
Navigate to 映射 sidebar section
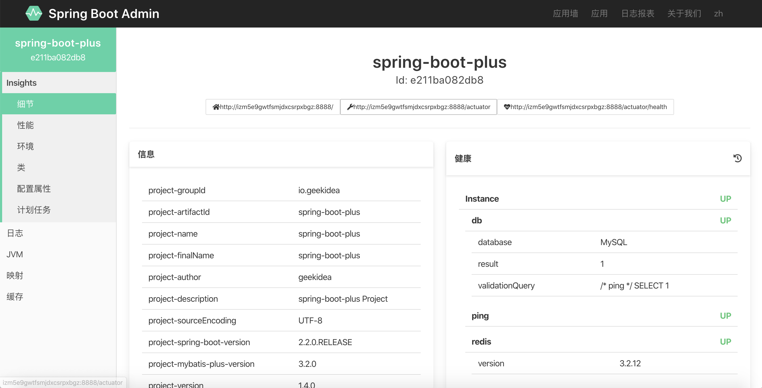[15, 276]
